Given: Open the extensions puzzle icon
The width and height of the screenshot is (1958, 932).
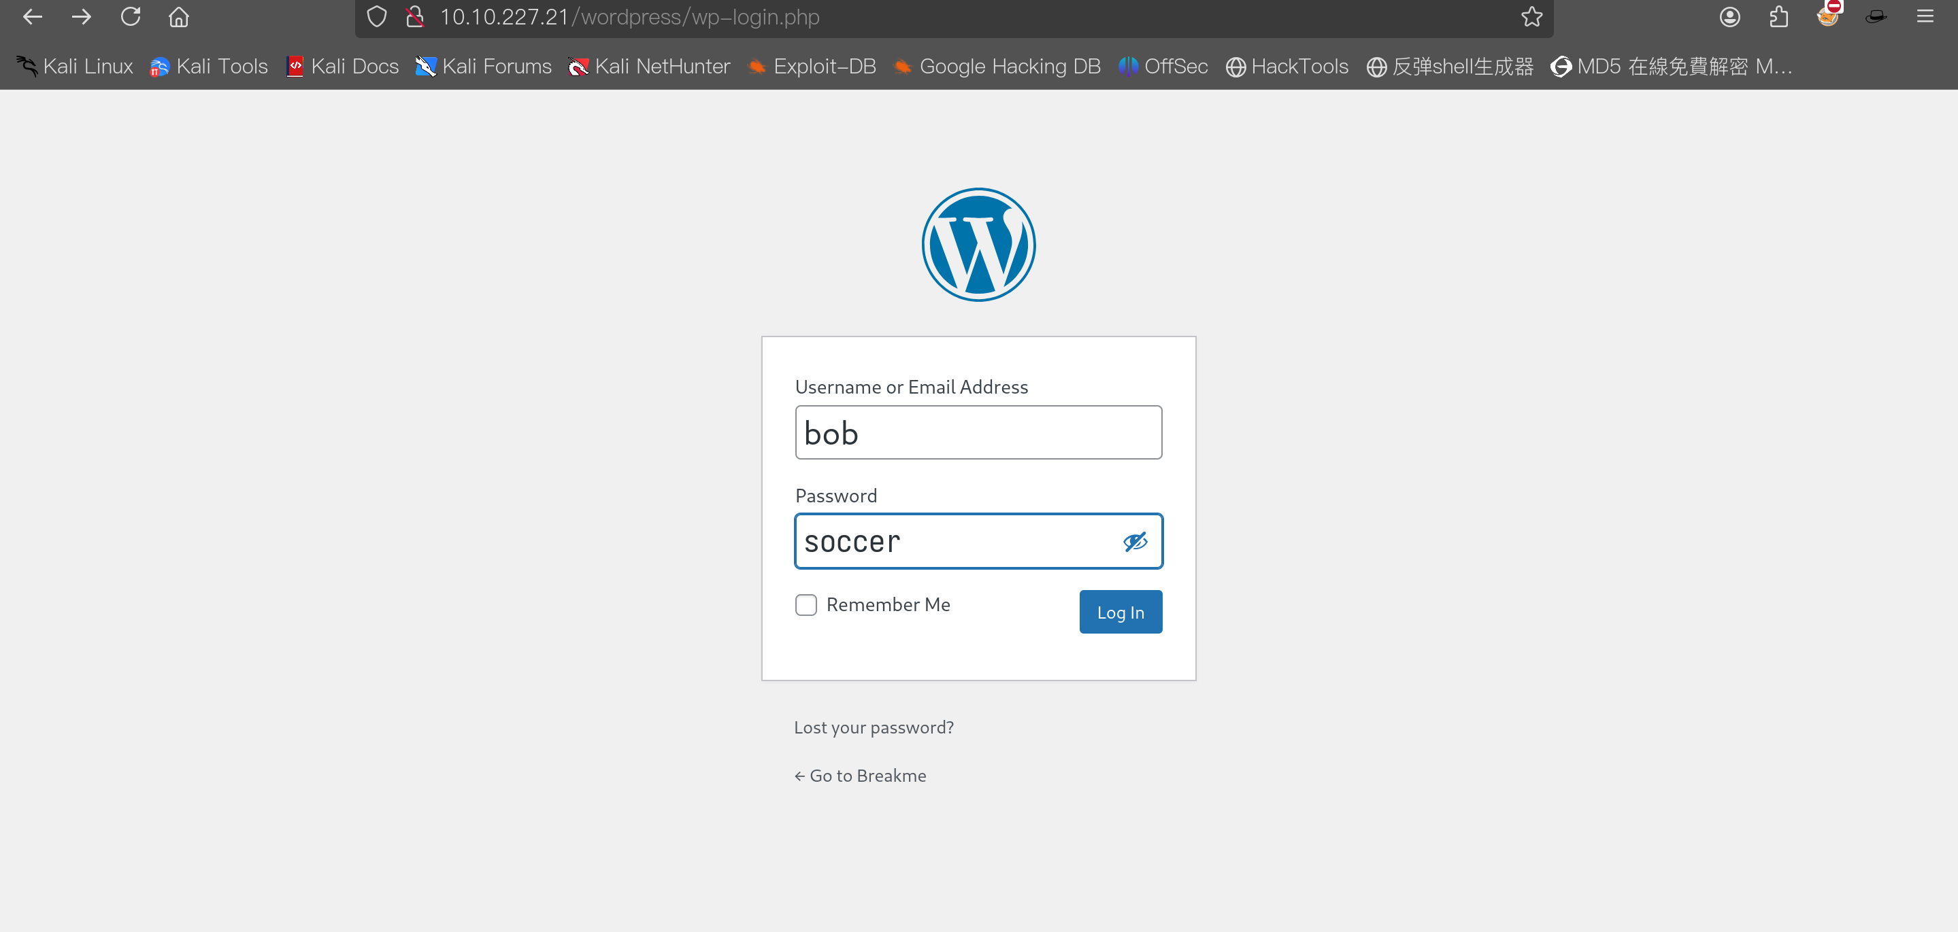Looking at the screenshot, I should [x=1778, y=17].
